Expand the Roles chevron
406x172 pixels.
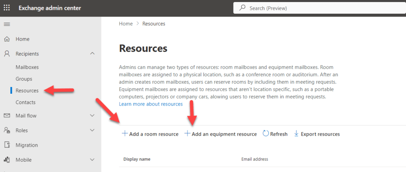[x=92, y=130]
